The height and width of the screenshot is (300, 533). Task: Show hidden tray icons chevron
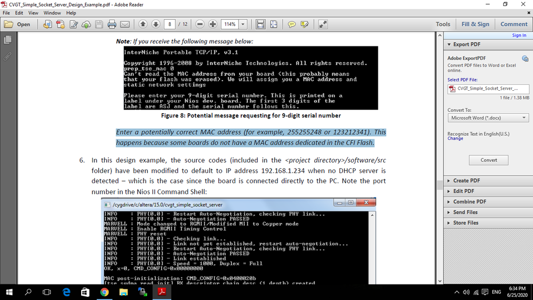(x=457, y=292)
